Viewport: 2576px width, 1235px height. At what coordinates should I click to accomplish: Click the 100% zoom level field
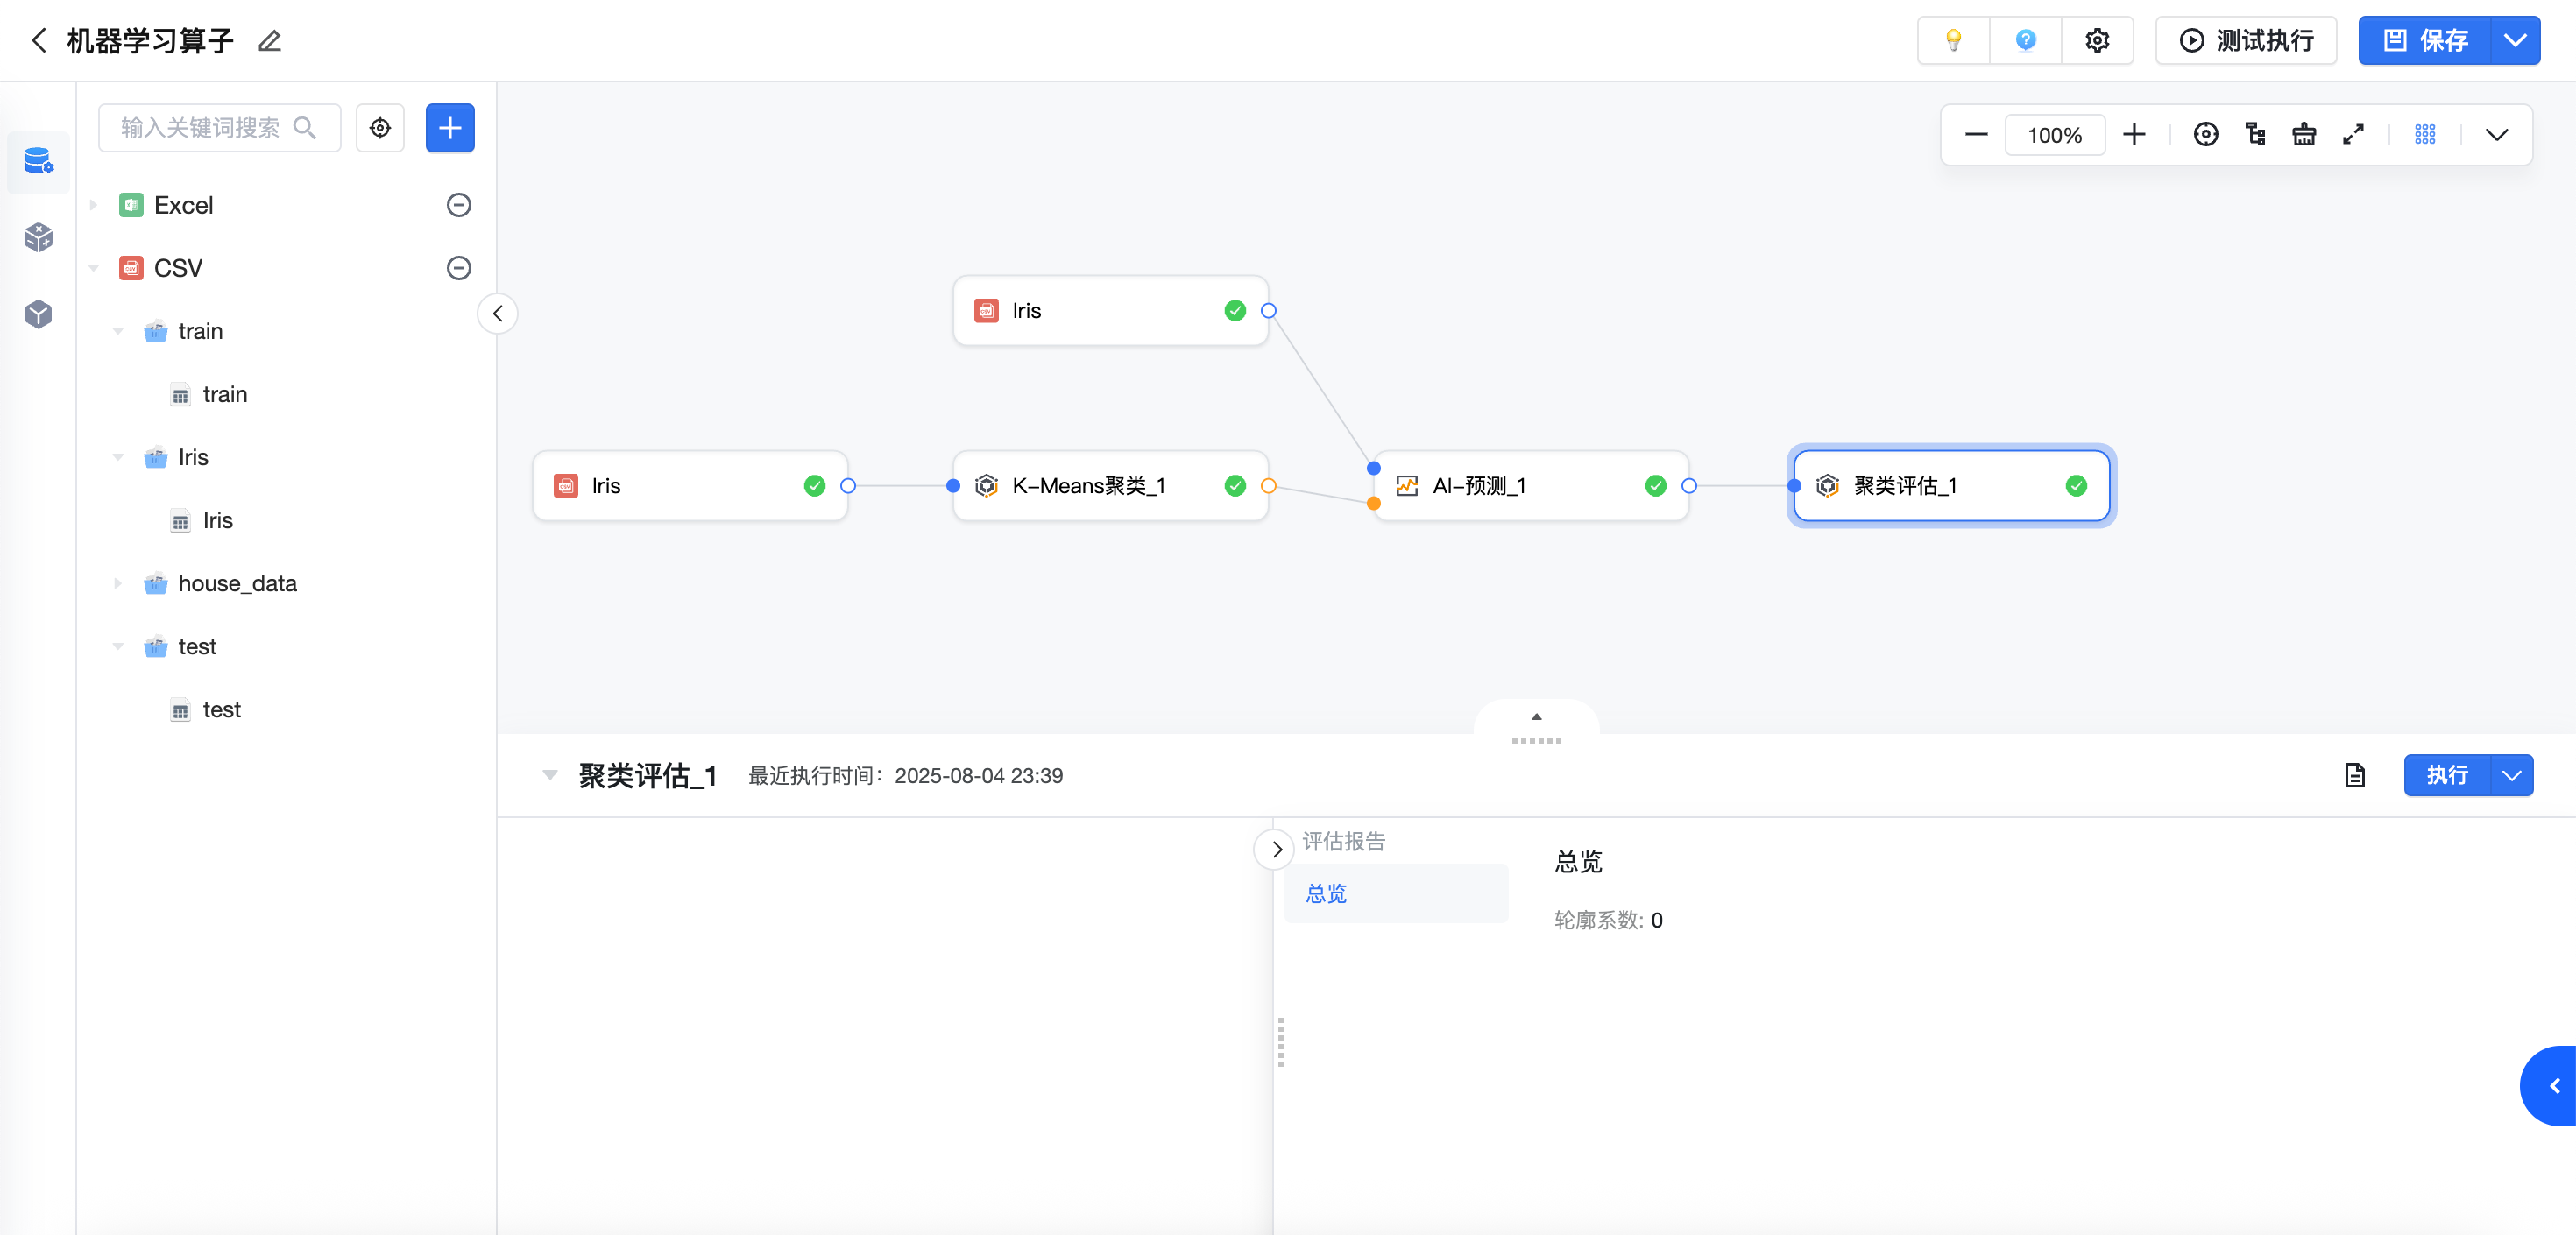[x=2054, y=135]
